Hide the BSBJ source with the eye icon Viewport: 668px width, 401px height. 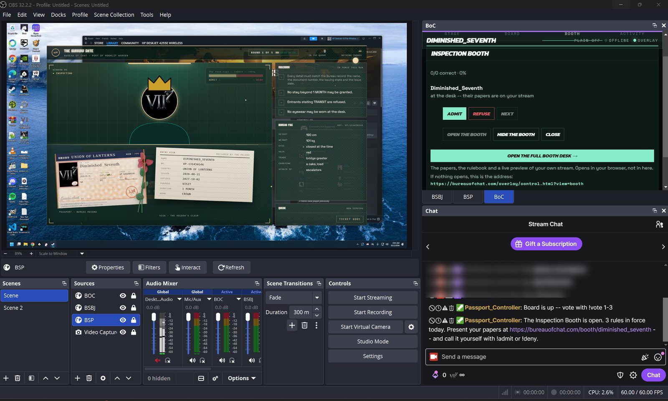coord(123,308)
